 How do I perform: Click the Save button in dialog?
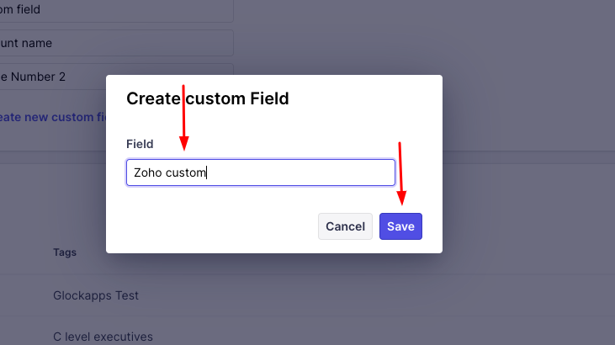click(x=400, y=226)
